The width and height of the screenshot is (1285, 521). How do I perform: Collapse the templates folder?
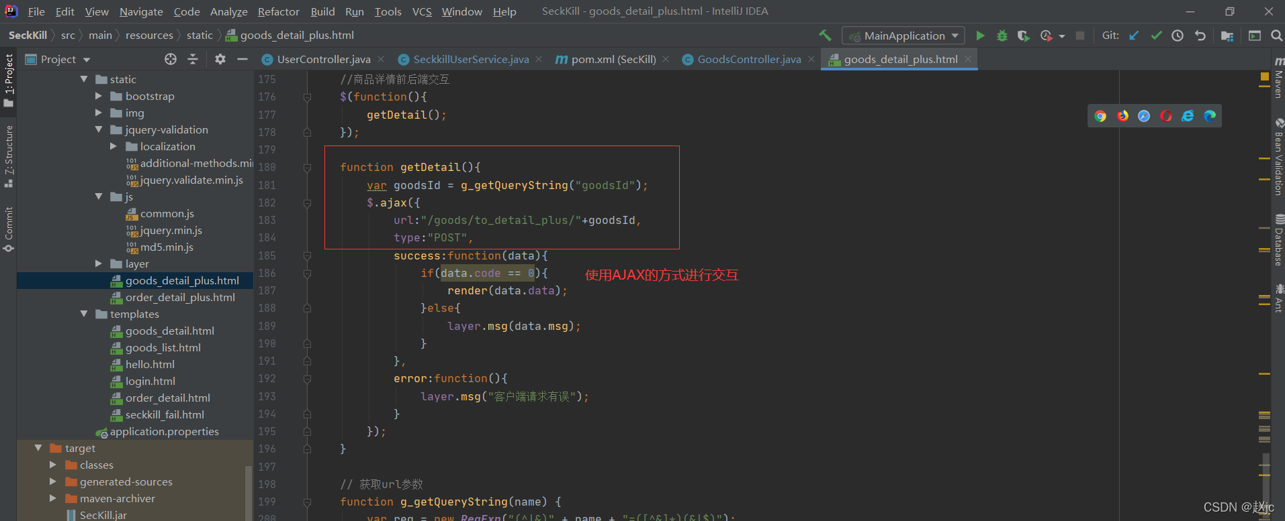(x=84, y=314)
